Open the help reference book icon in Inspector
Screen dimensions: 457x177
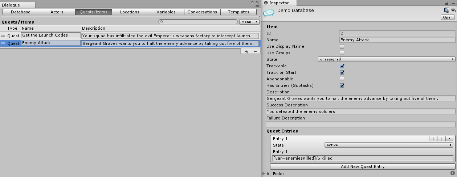point(447,10)
